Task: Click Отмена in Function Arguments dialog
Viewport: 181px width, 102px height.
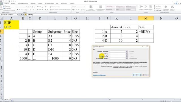Action: pos(145,75)
